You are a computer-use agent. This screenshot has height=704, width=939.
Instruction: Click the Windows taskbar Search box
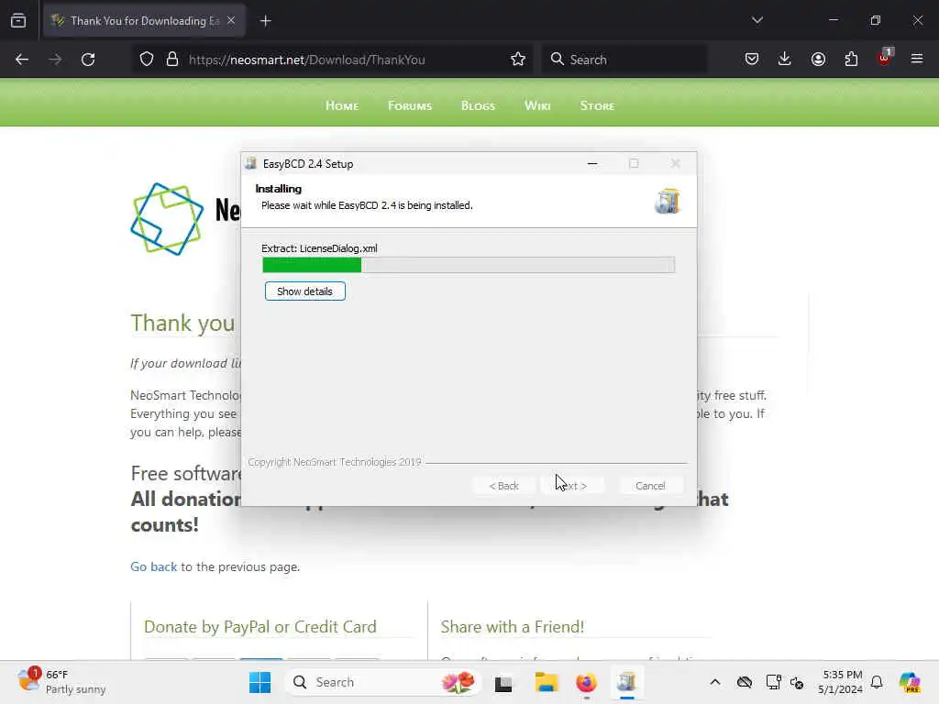point(384,682)
